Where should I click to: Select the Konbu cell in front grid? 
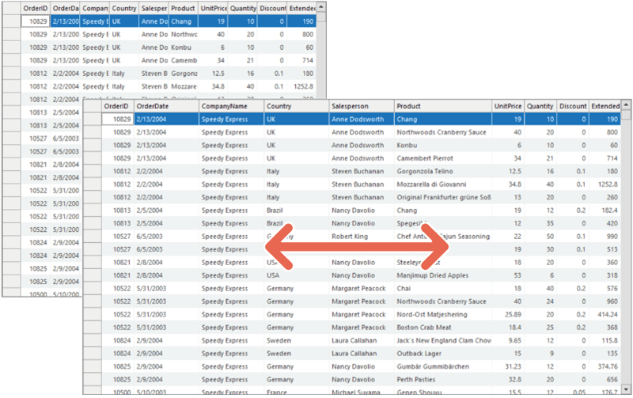[x=443, y=146]
